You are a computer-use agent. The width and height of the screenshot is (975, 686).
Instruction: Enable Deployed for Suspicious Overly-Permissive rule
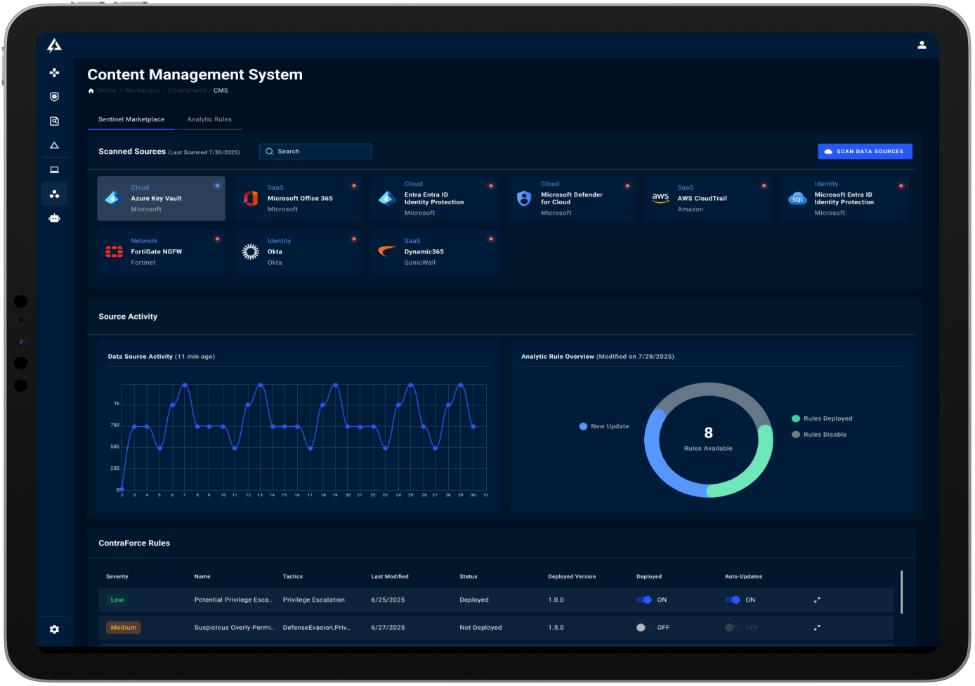click(x=643, y=628)
